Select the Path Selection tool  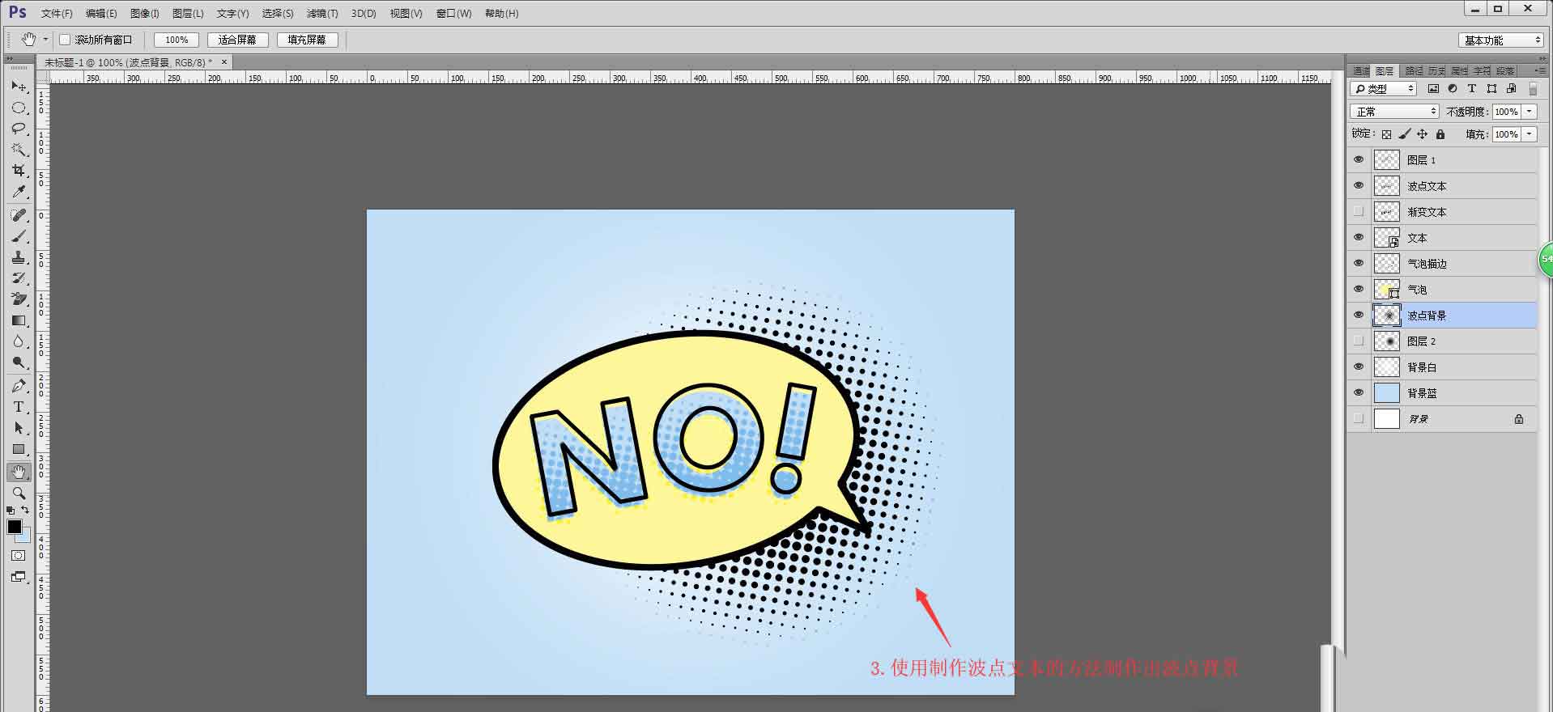point(19,428)
